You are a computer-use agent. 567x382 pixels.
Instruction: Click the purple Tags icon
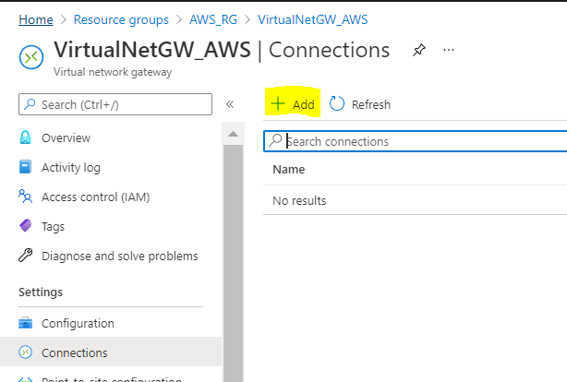(x=26, y=226)
